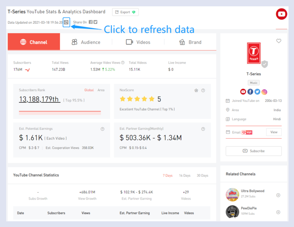Switch to the Audience tab

[86, 42]
